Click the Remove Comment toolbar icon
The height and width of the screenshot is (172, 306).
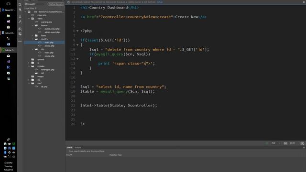(20, 34)
